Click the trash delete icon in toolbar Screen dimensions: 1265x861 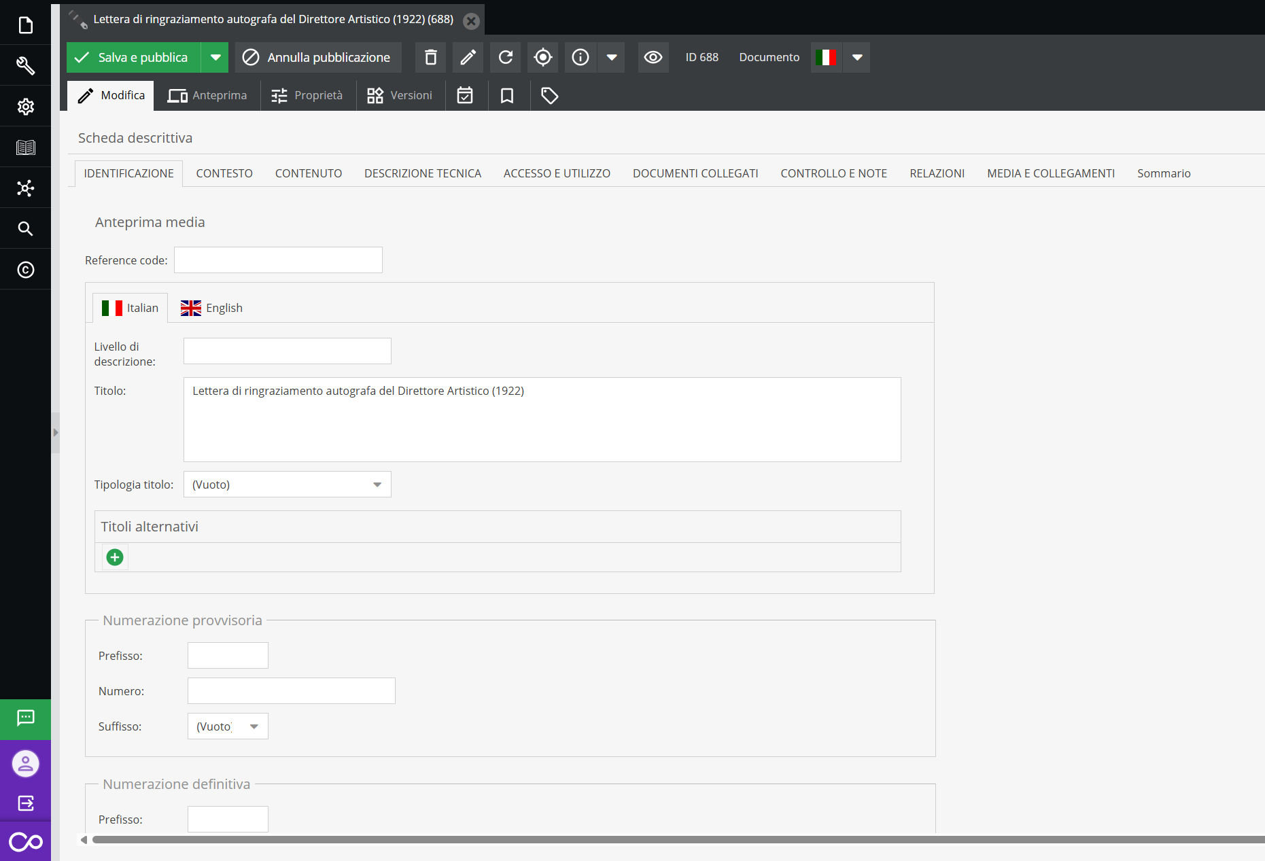[430, 58]
